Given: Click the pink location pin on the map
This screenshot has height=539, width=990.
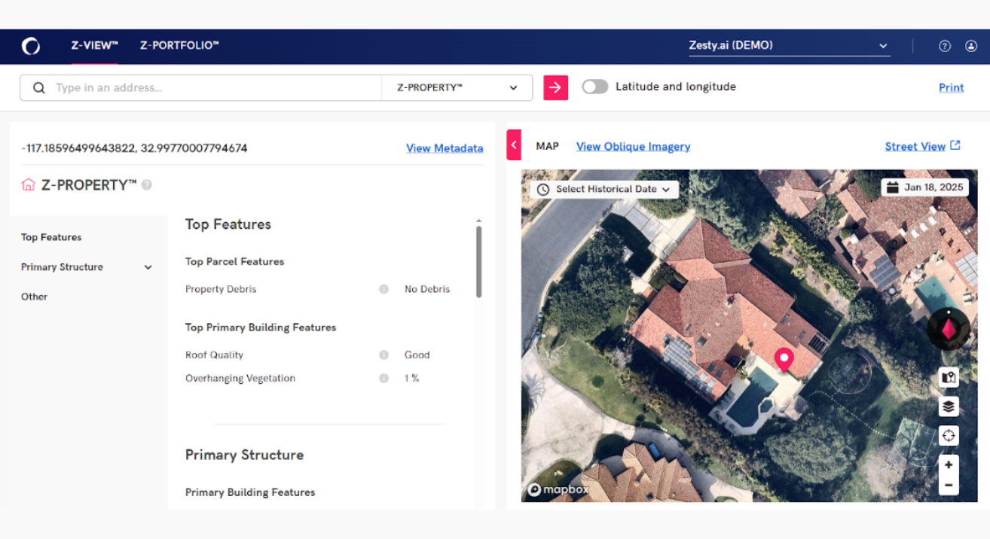Looking at the screenshot, I should click(784, 360).
